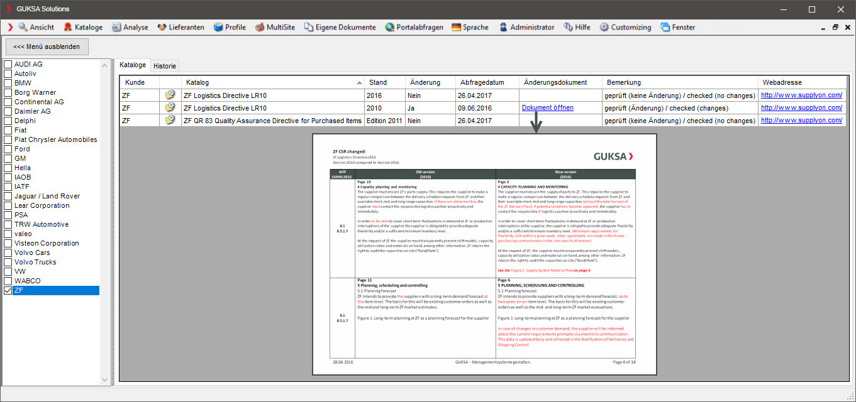Image resolution: width=856 pixels, height=402 pixels.
Task: Tick the Continental AG checkbox
Action: [x=8, y=102]
